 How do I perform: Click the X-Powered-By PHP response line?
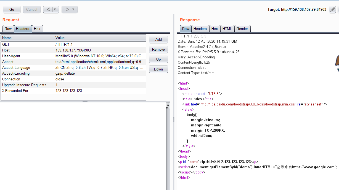tap(209, 52)
